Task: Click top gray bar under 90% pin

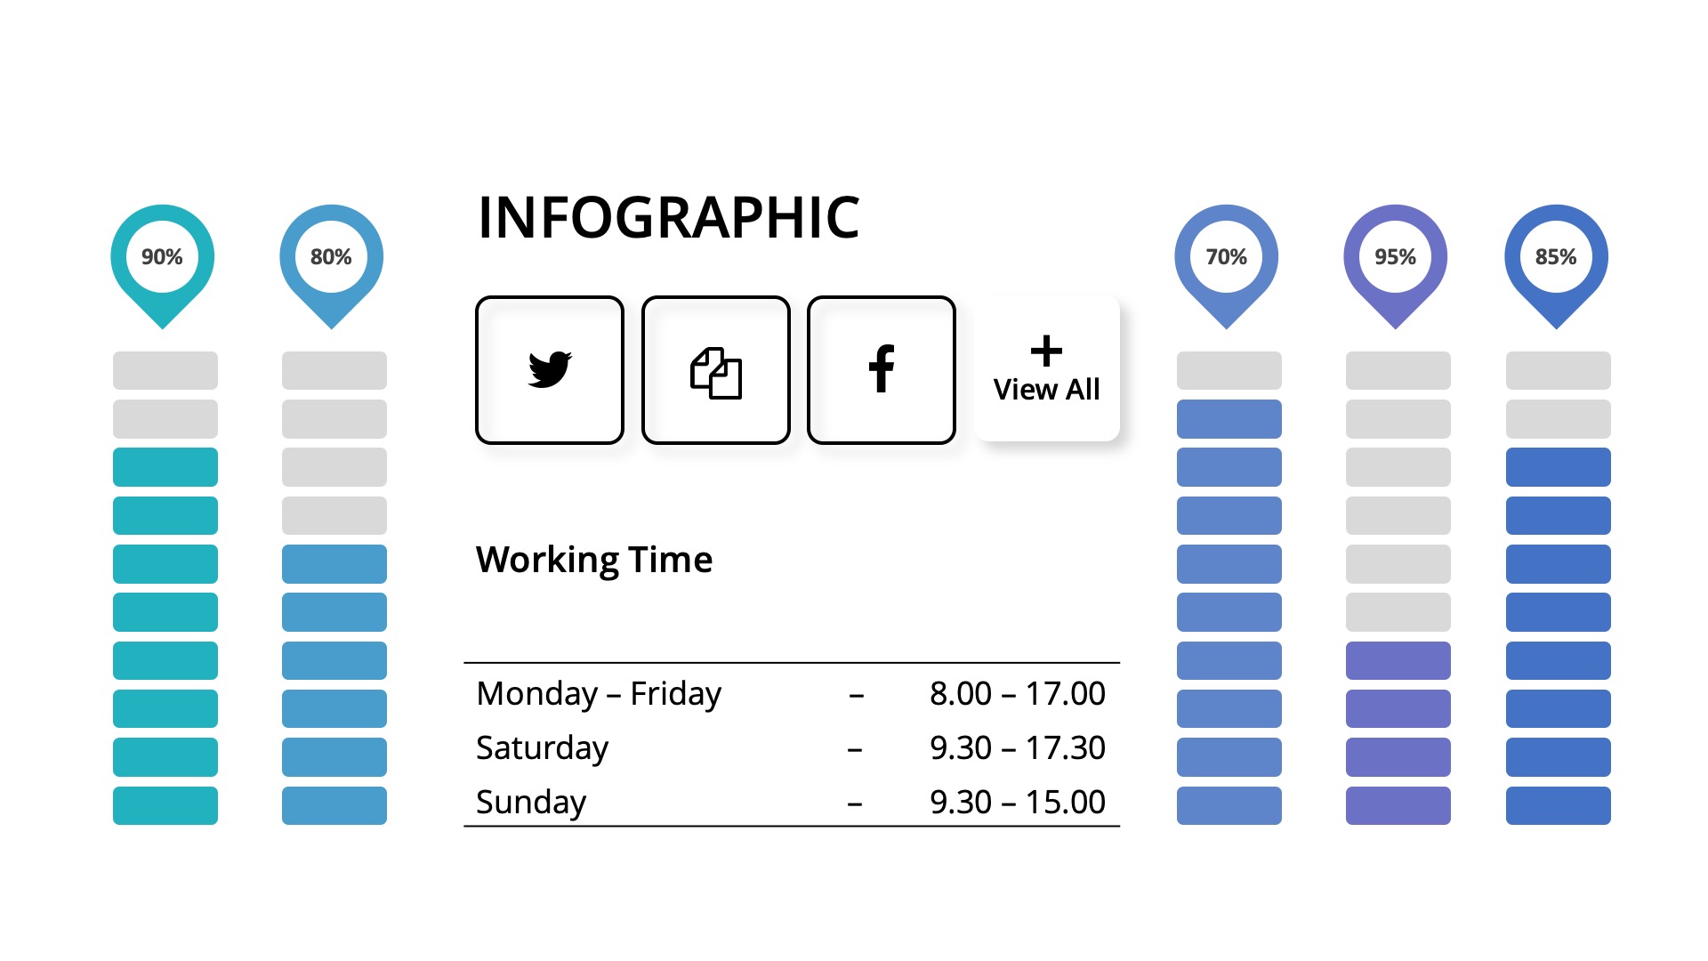Action: click(x=165, y=370)
